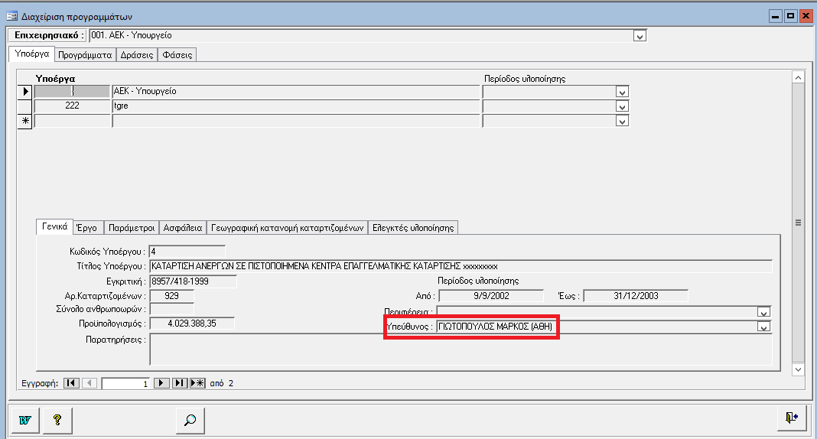Open the Ασφάλεια tab
This screenshot has height=439, width=817.
coord(184,227)
